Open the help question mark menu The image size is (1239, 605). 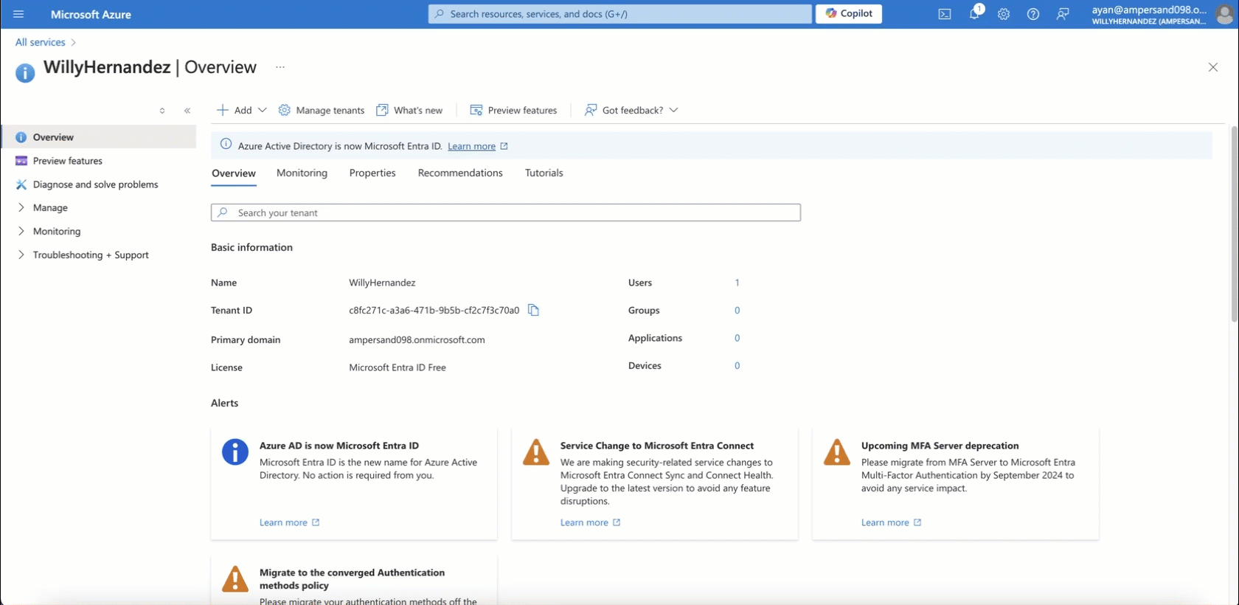point(1033,14)
